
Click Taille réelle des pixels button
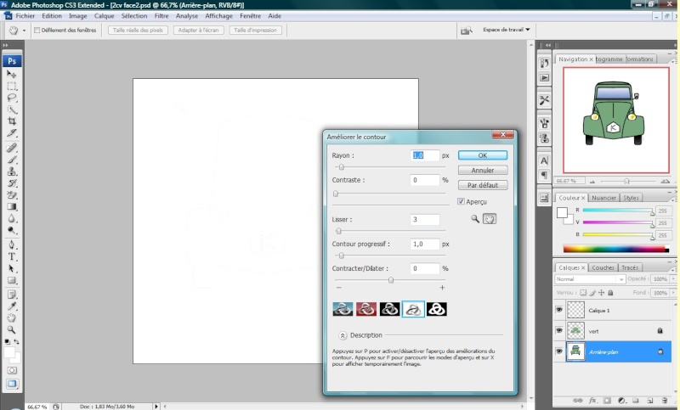click(138, 31)
